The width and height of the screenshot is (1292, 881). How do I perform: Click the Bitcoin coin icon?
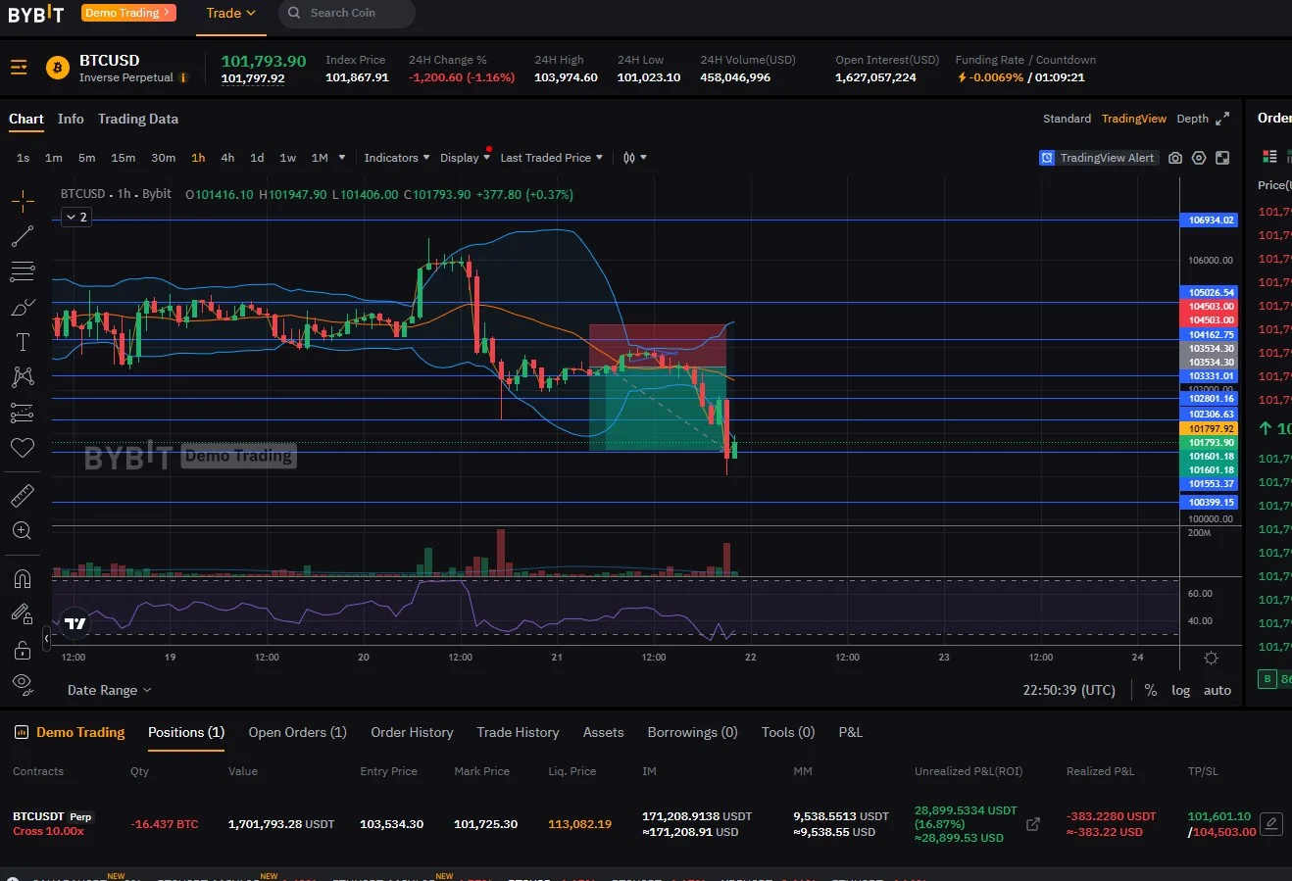[58, 68]
